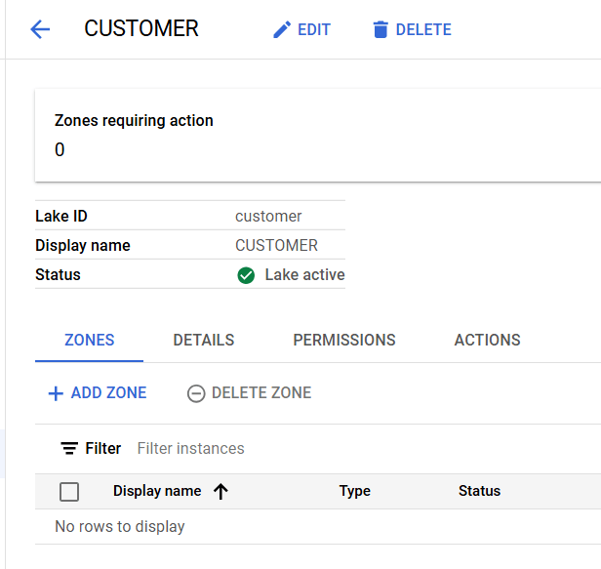Go to the PERMISSIONS tab
Viewport: 601px width, 569px height.
click(x=344, y=341)
